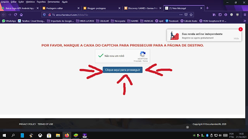The height and width of the screenshot is (139, 248).
Task: Open a new tab with the plus
Action: pos(208,8)
